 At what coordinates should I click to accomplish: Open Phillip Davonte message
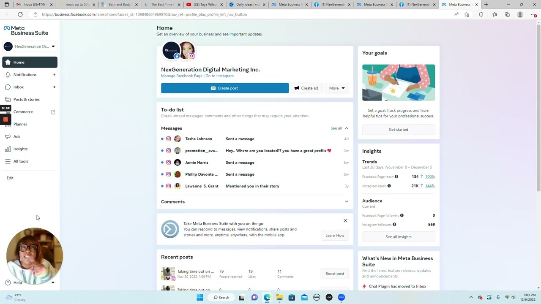255,174
